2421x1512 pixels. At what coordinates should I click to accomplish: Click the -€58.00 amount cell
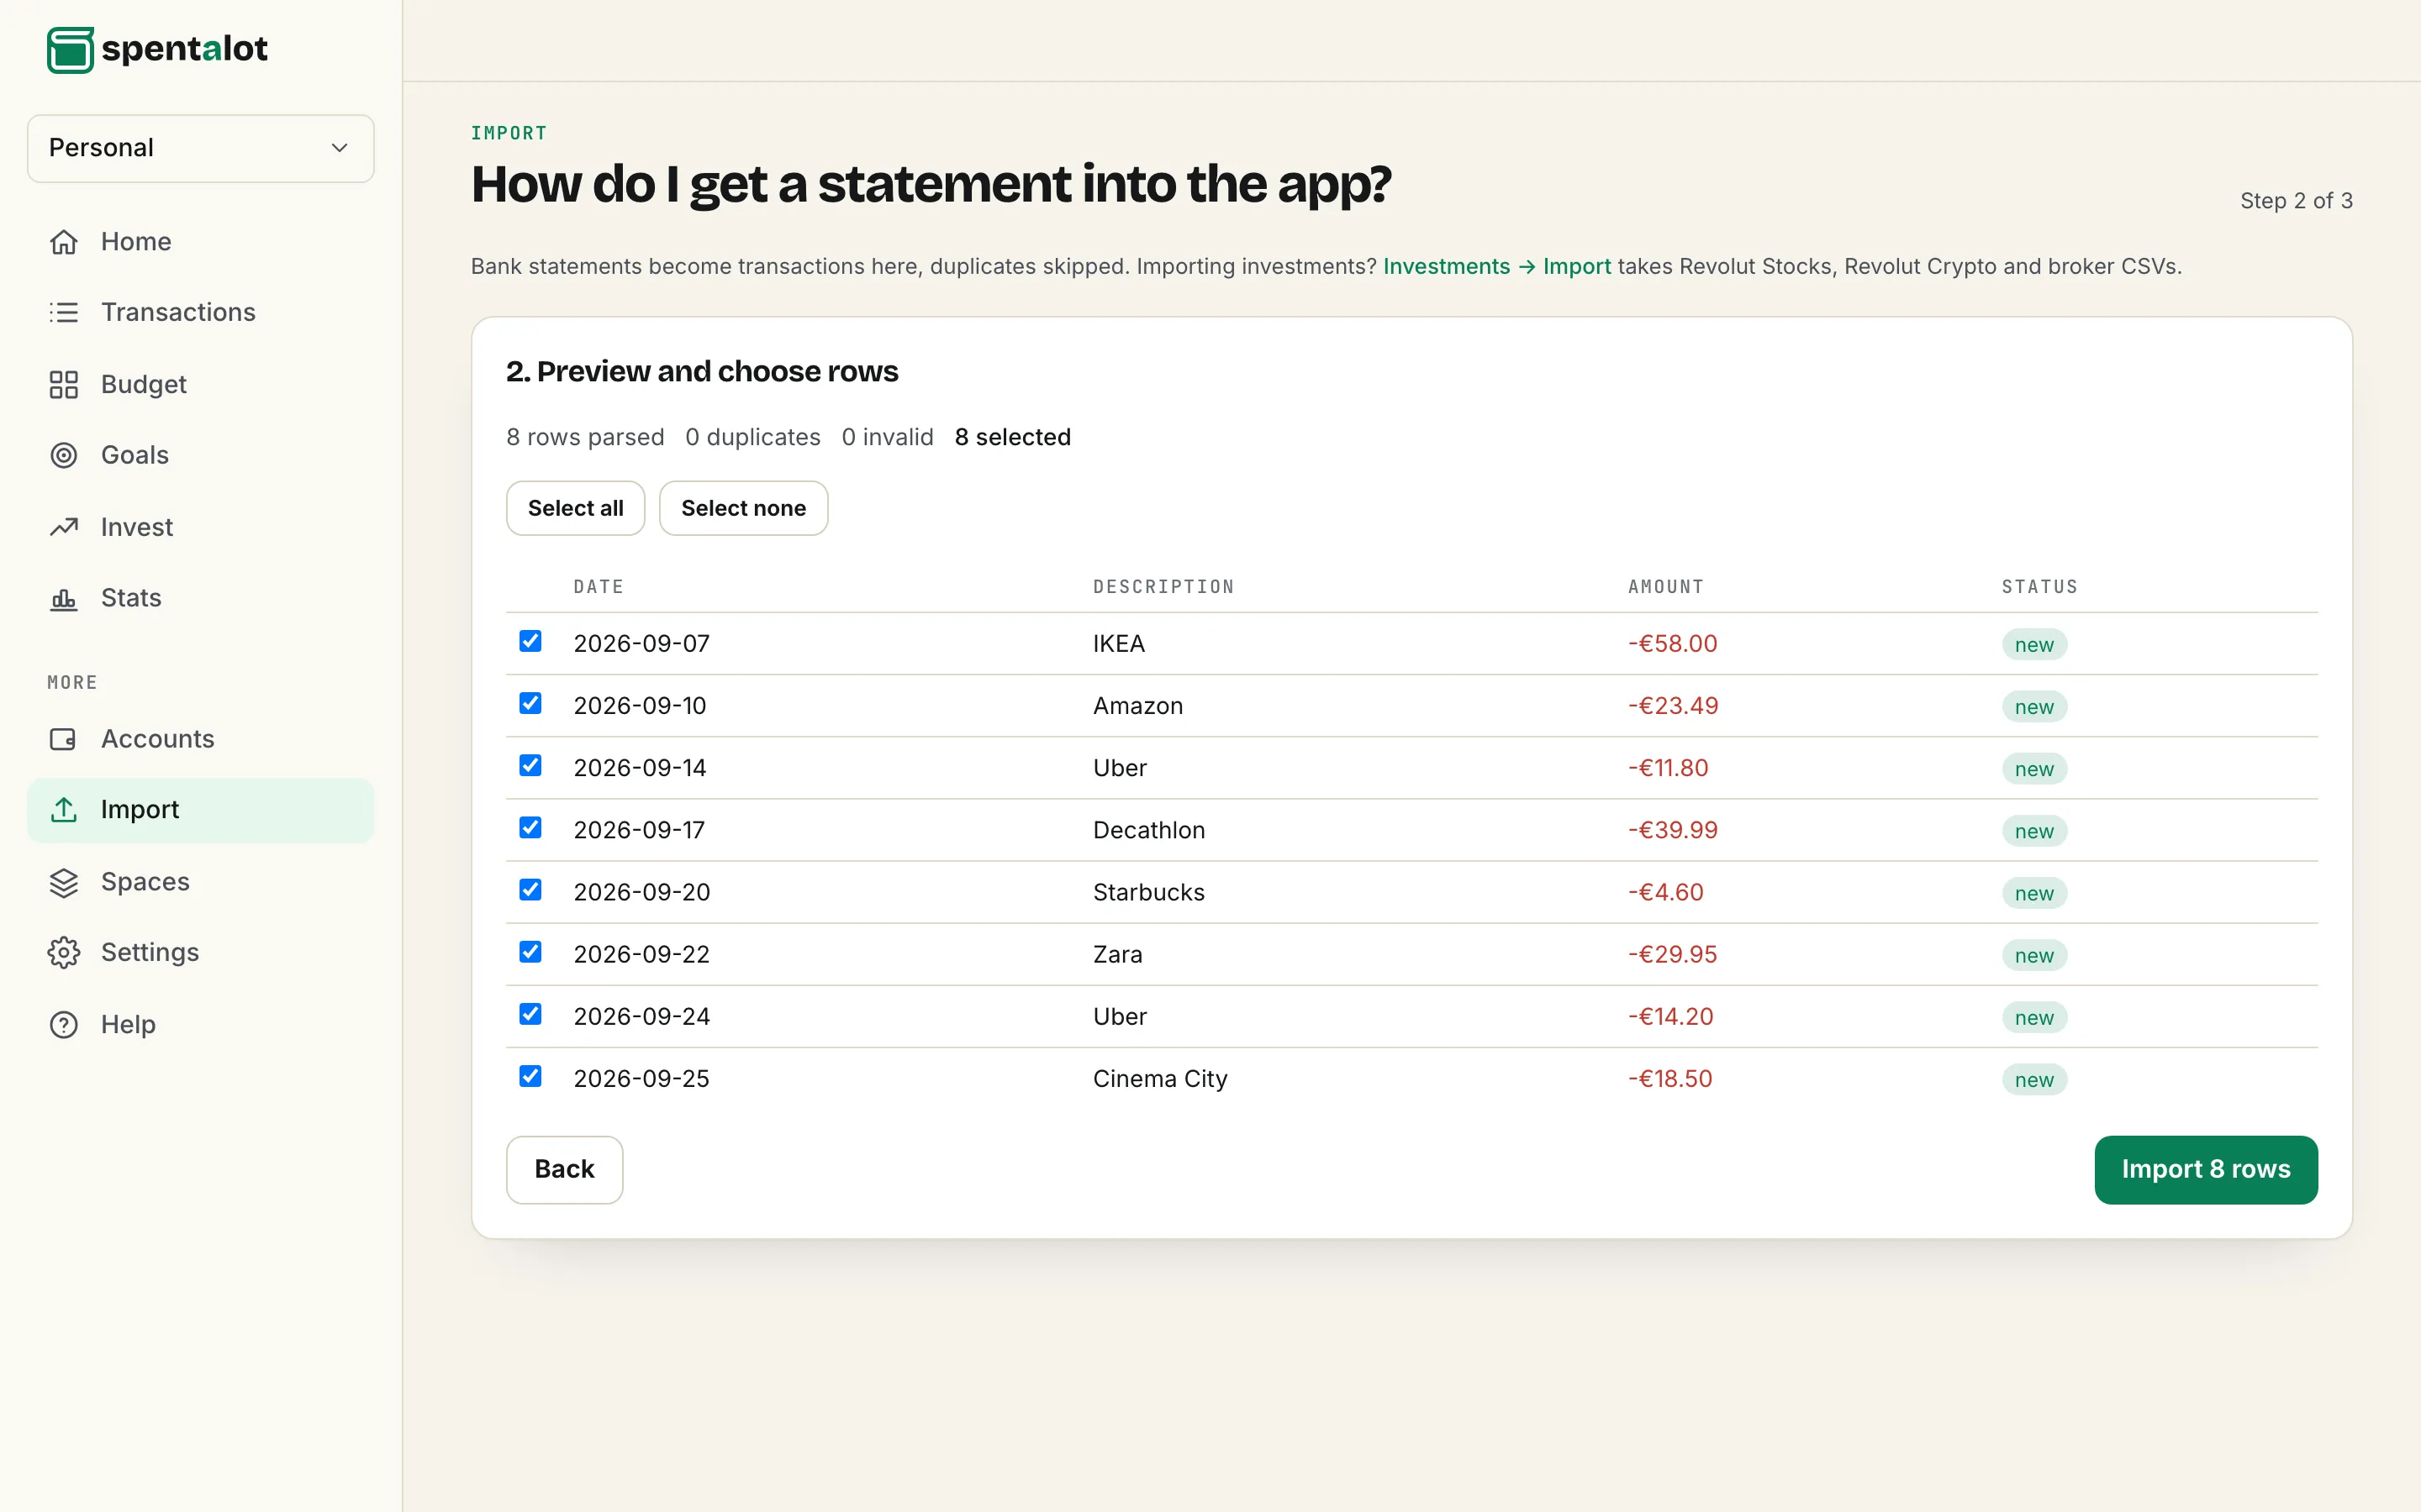(1672, 643)
